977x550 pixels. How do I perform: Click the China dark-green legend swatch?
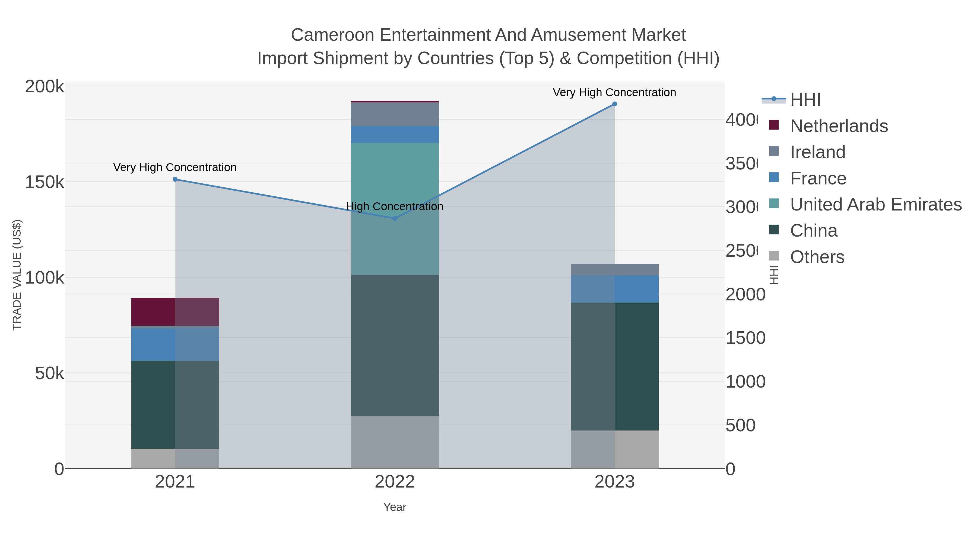coord(774,230)
